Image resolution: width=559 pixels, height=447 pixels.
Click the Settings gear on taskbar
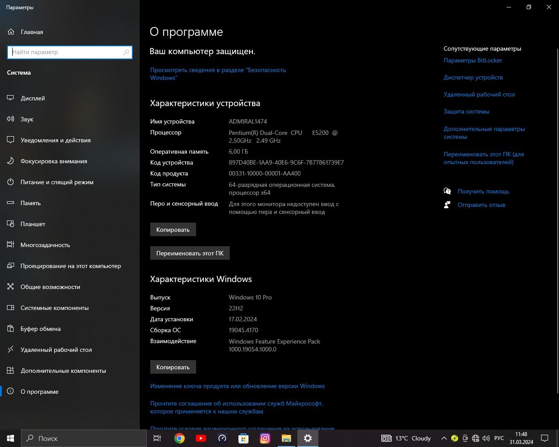tap(308, 438)
